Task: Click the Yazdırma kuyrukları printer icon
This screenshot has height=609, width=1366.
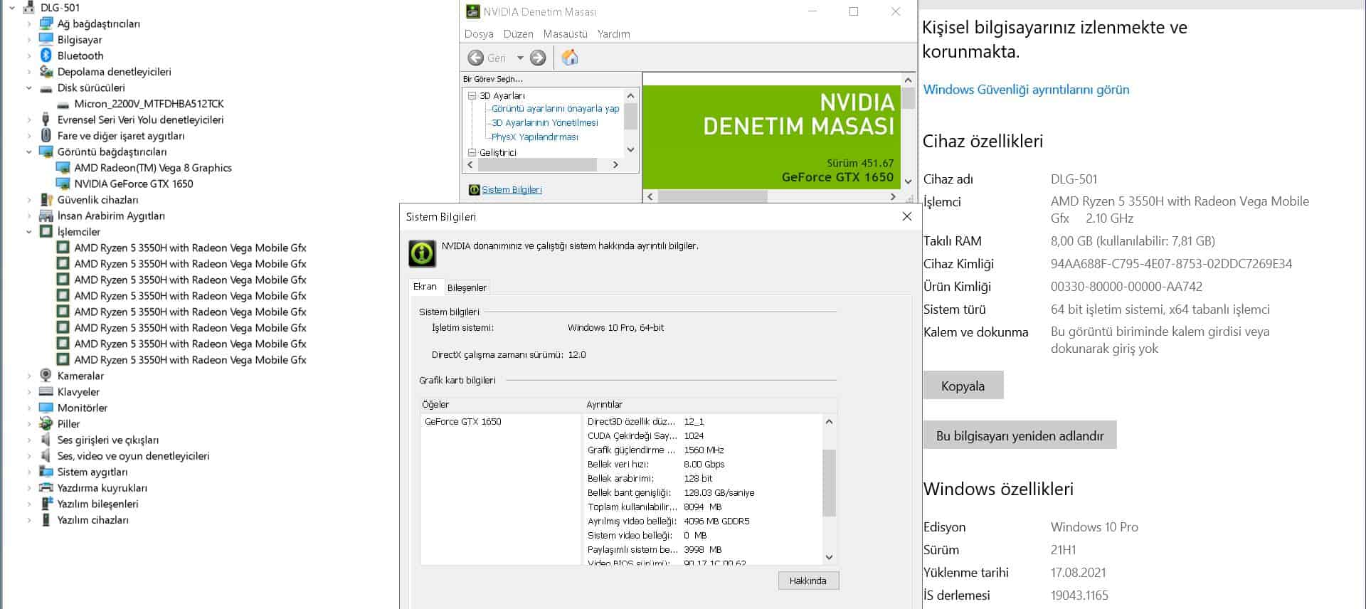Action: coord(46,487)
